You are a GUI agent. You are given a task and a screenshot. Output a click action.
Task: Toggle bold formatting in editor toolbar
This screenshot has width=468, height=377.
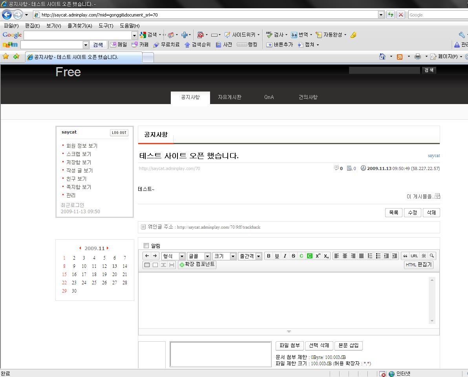pos(269,256)
